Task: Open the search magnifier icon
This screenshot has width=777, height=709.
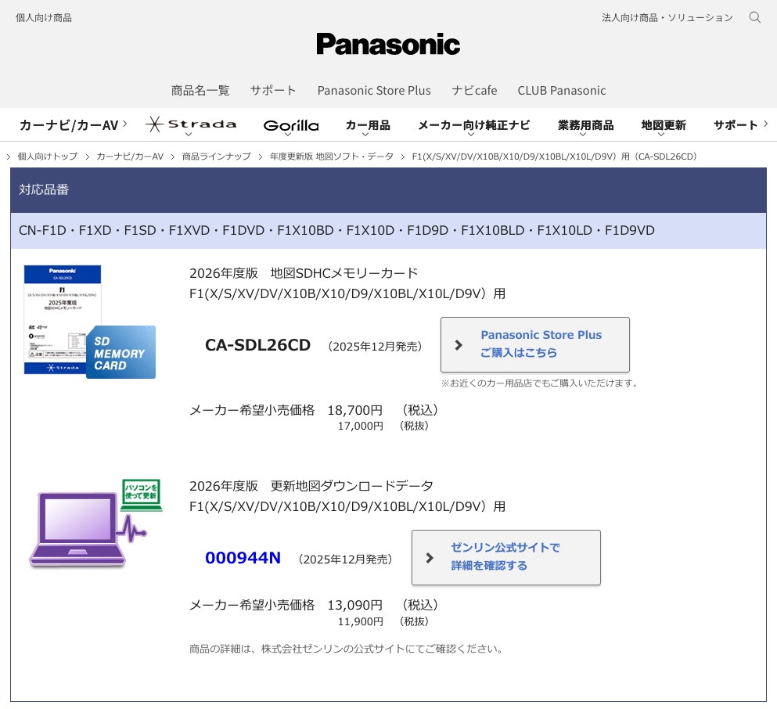Action: 754,17
